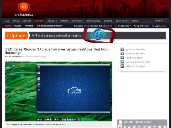171x128 pixels.
Task: Click the reduce text size arrow icon
Action: [x=122, y=54]
